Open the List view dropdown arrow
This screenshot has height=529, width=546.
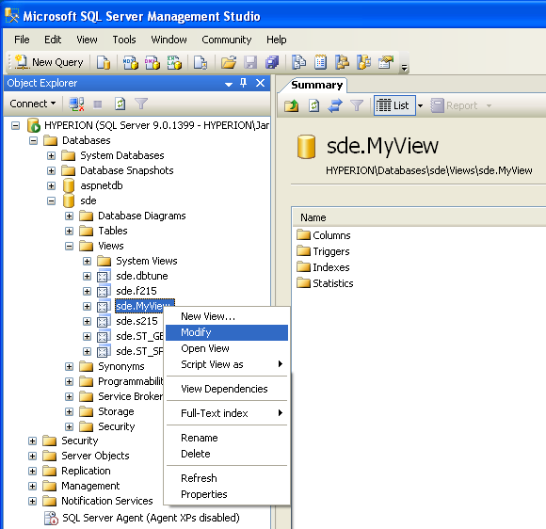click(420, 105)
